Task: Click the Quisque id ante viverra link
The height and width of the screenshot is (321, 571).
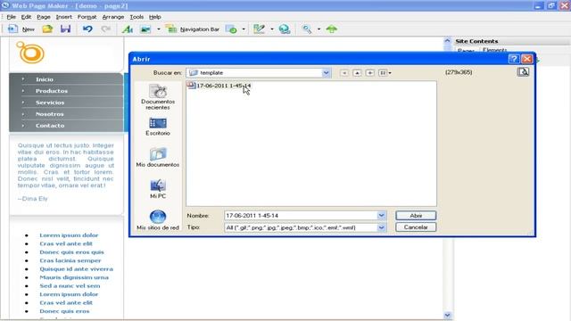Action: (77, 269)
